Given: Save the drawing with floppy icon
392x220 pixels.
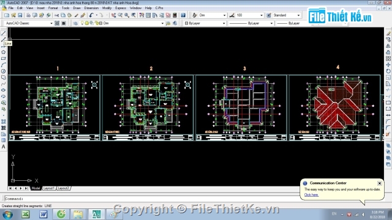Looking at the screenshot, I should click(x=20, y=15).
